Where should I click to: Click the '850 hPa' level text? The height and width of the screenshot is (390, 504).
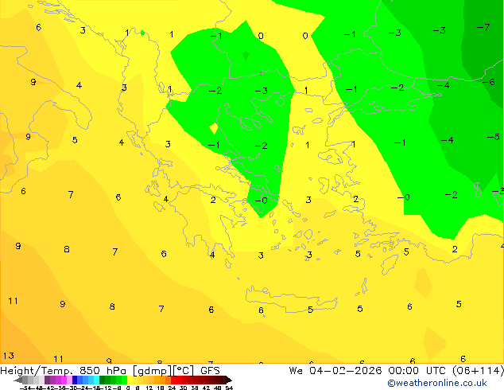[103, 371]
